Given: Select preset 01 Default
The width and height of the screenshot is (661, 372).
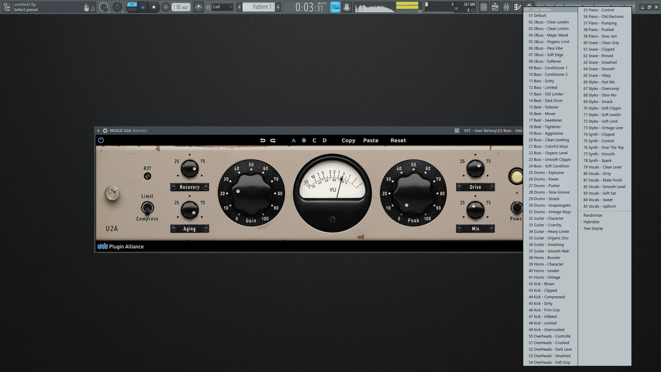Looking at the screenshot, I should 550,15.
